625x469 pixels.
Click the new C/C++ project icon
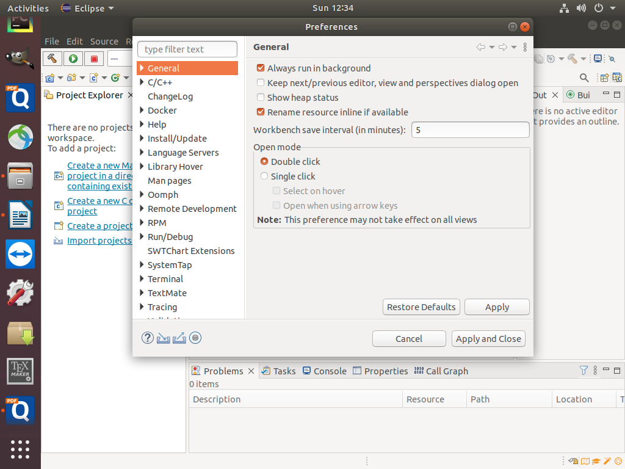[50, 78]
